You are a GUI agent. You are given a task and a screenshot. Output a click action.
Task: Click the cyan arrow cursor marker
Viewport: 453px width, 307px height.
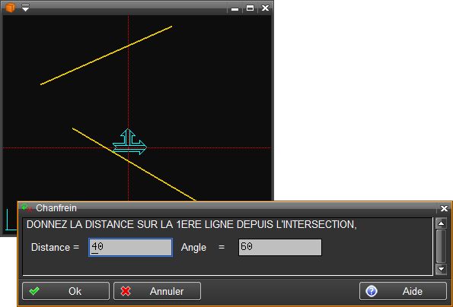[129, 142]
